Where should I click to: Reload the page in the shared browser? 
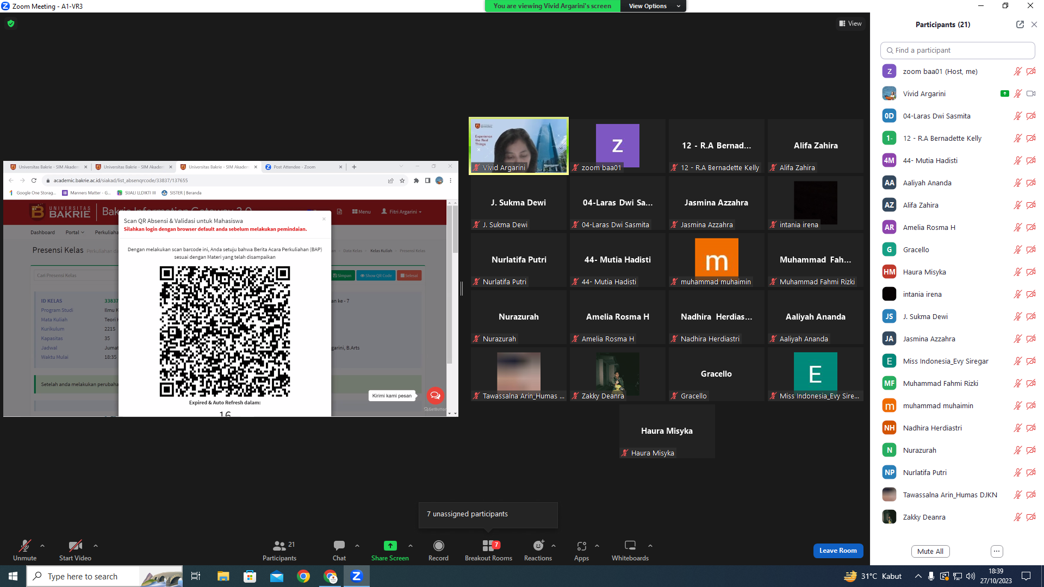[34, 180]
